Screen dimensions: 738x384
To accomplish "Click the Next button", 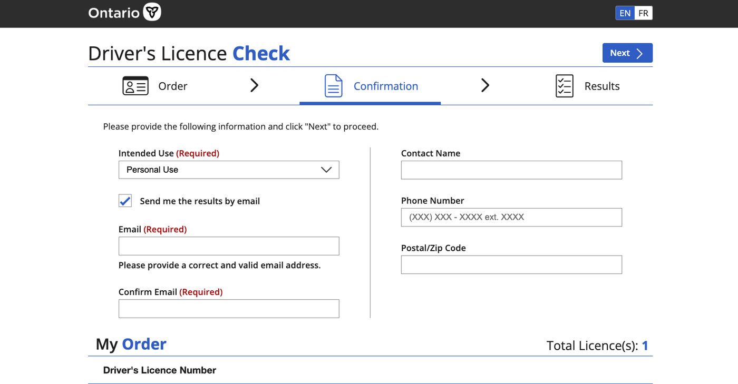I will pyautogui.click(x=627, y=53).
